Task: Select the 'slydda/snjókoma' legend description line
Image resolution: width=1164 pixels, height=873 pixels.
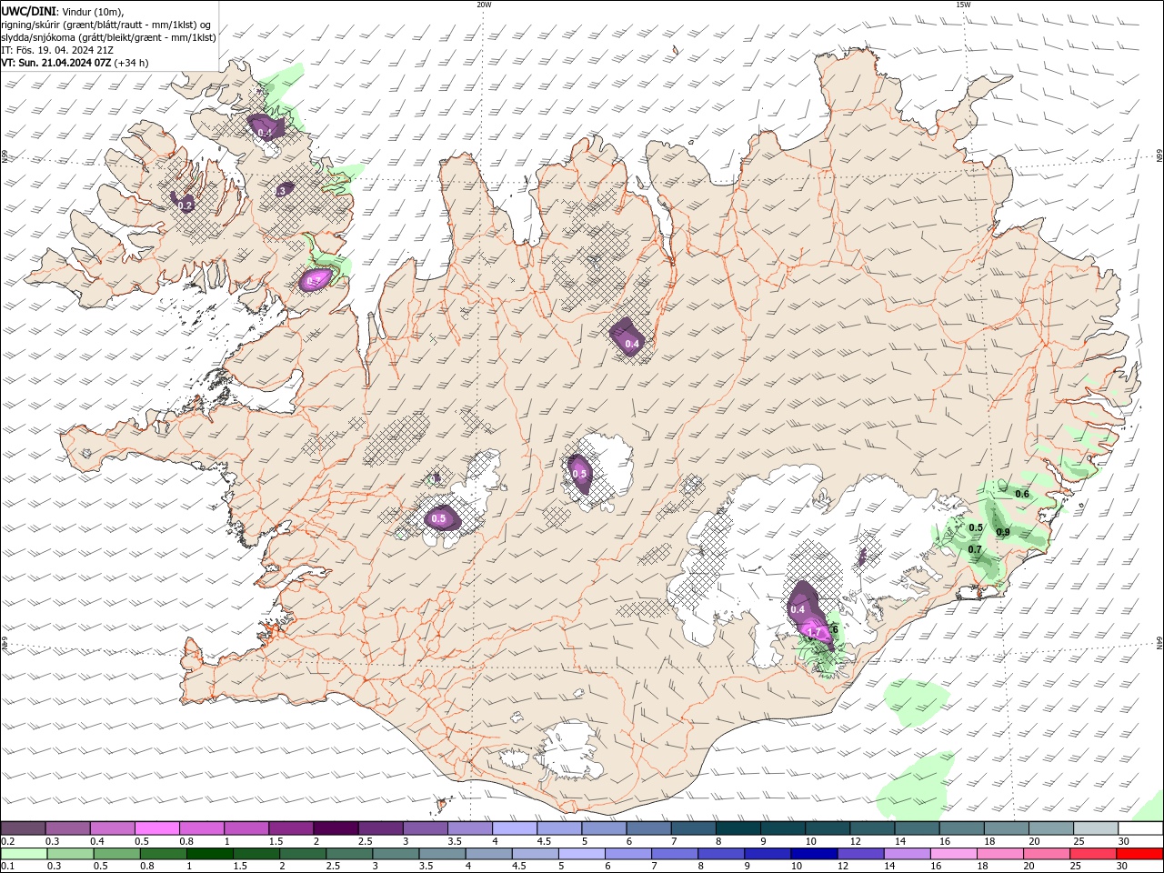Action: [x=108, y=37]
